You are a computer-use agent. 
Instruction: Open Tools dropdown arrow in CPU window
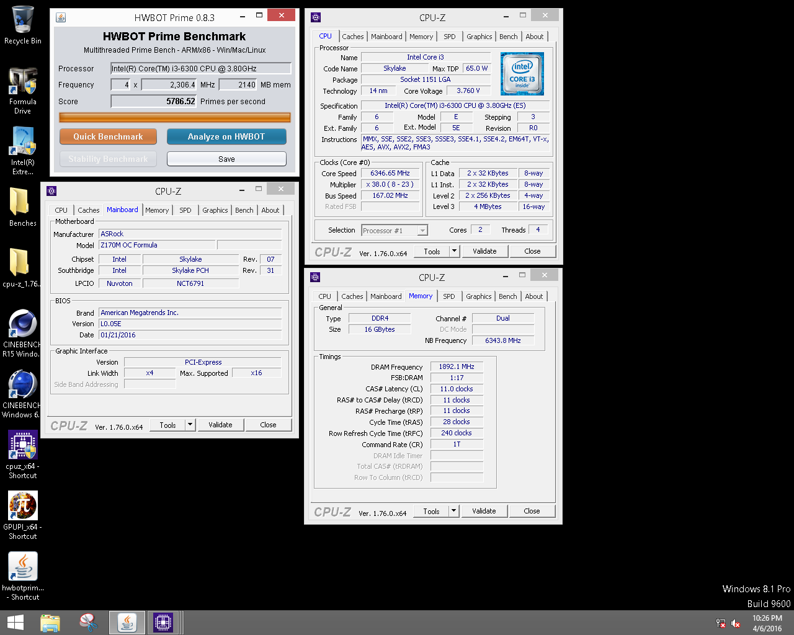coord(454,251)
